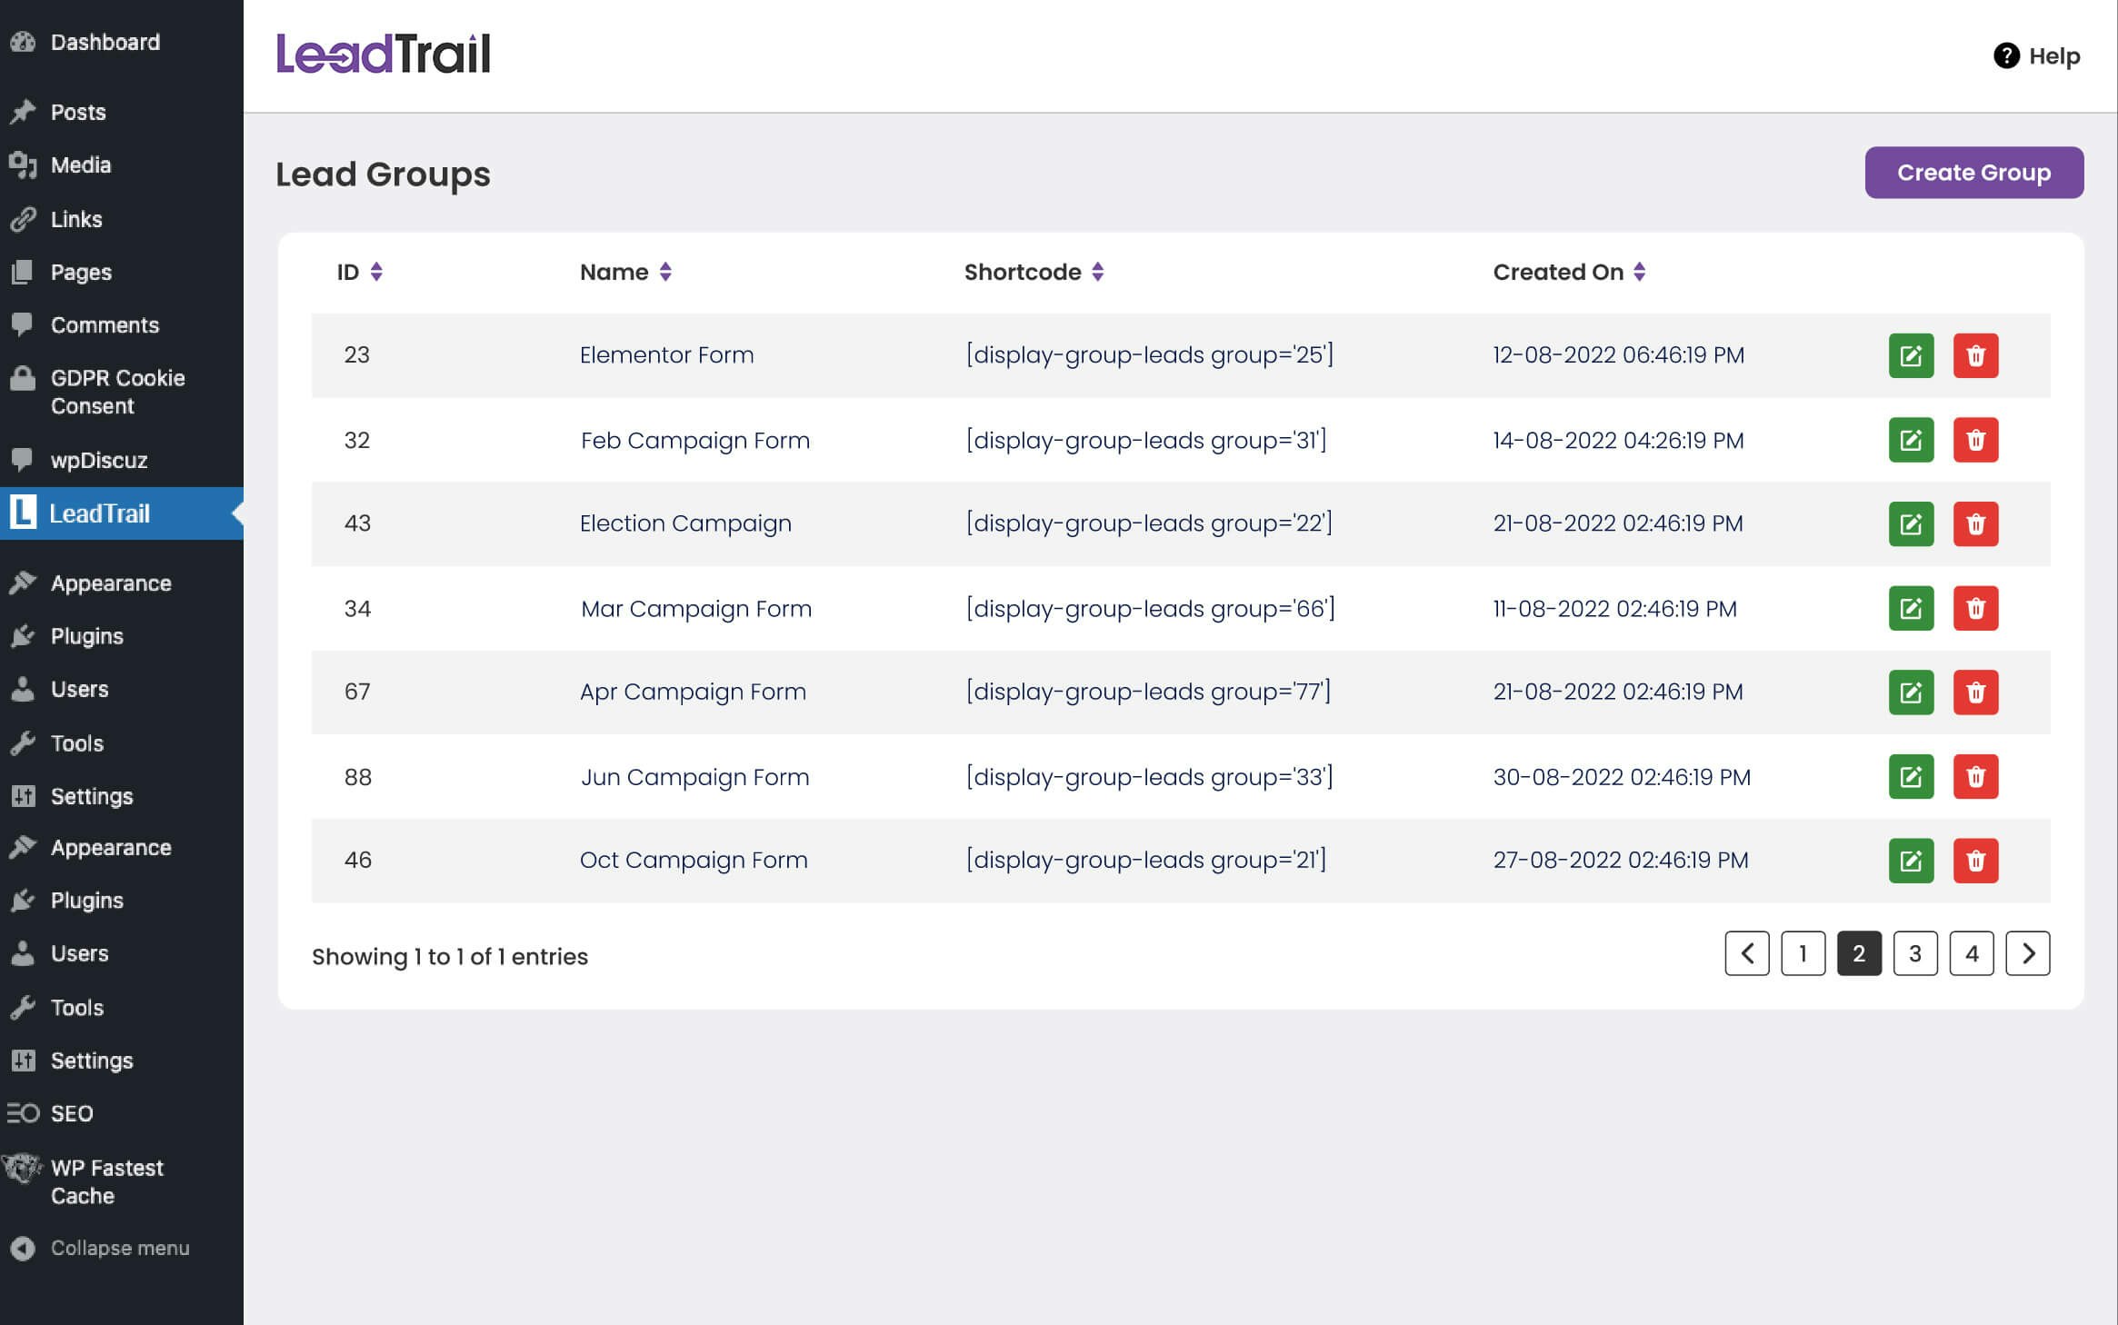Edit the Election Campaign group
The height and width of the screenshot is (1325, 2118).
click(x=1911, y=523)
